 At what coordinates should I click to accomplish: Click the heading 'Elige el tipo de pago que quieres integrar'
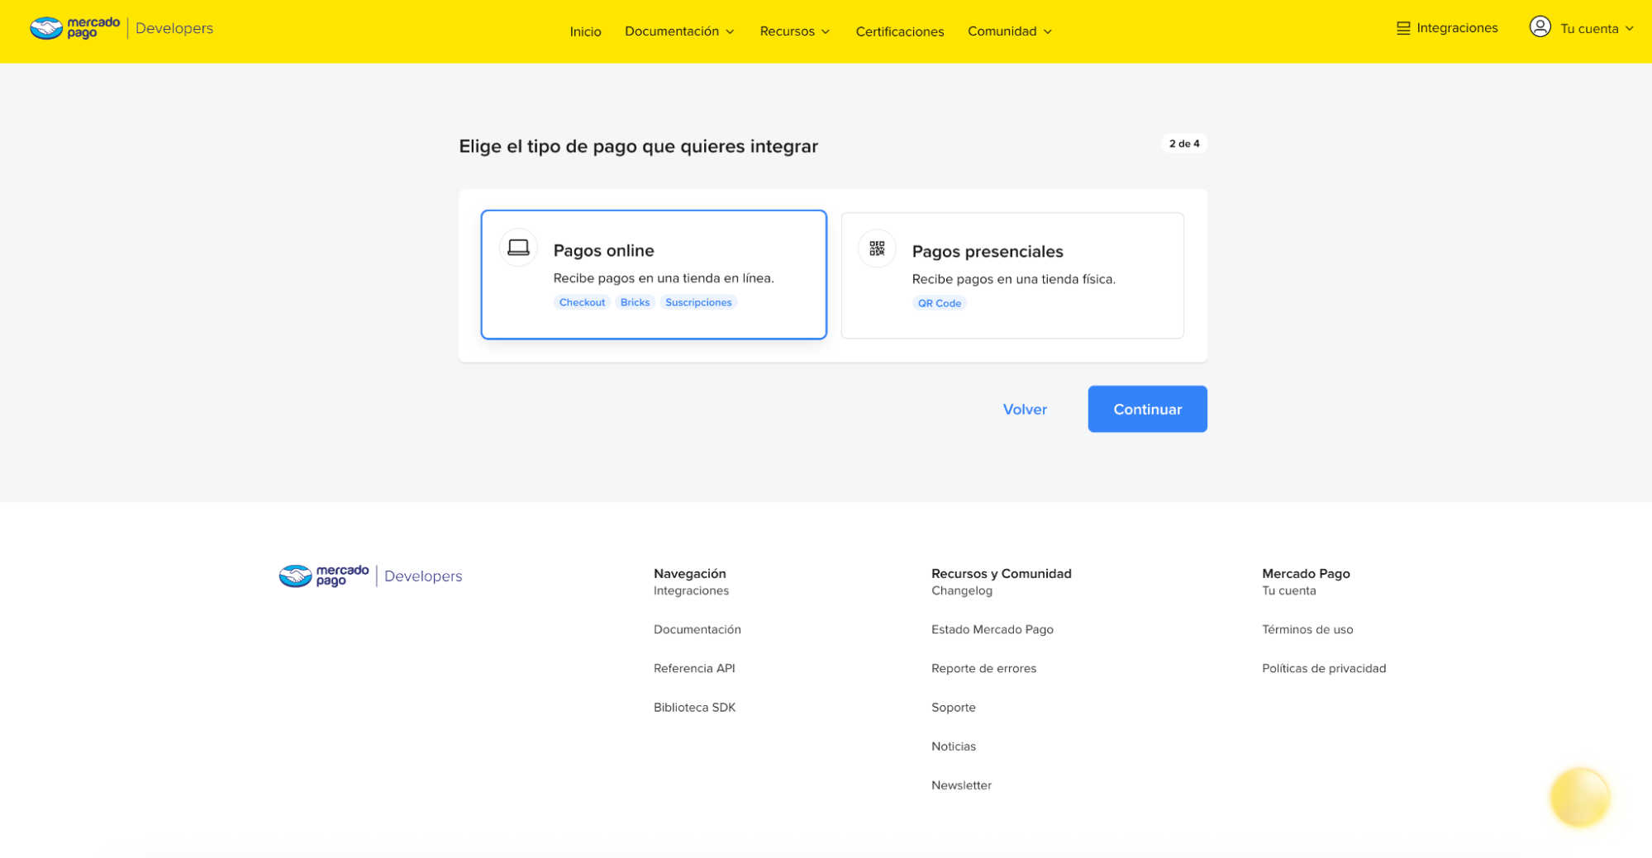point(638,146)
